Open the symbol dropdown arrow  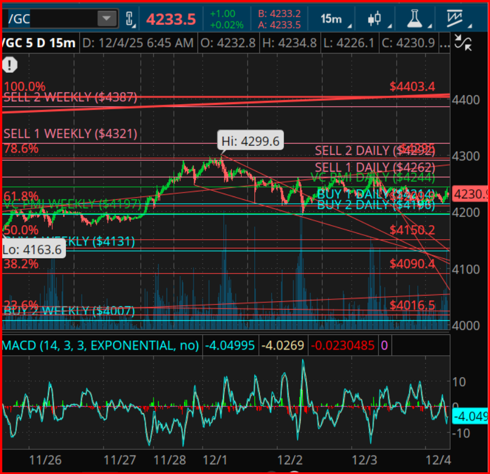pyautogui.click(x=106, y=17)
